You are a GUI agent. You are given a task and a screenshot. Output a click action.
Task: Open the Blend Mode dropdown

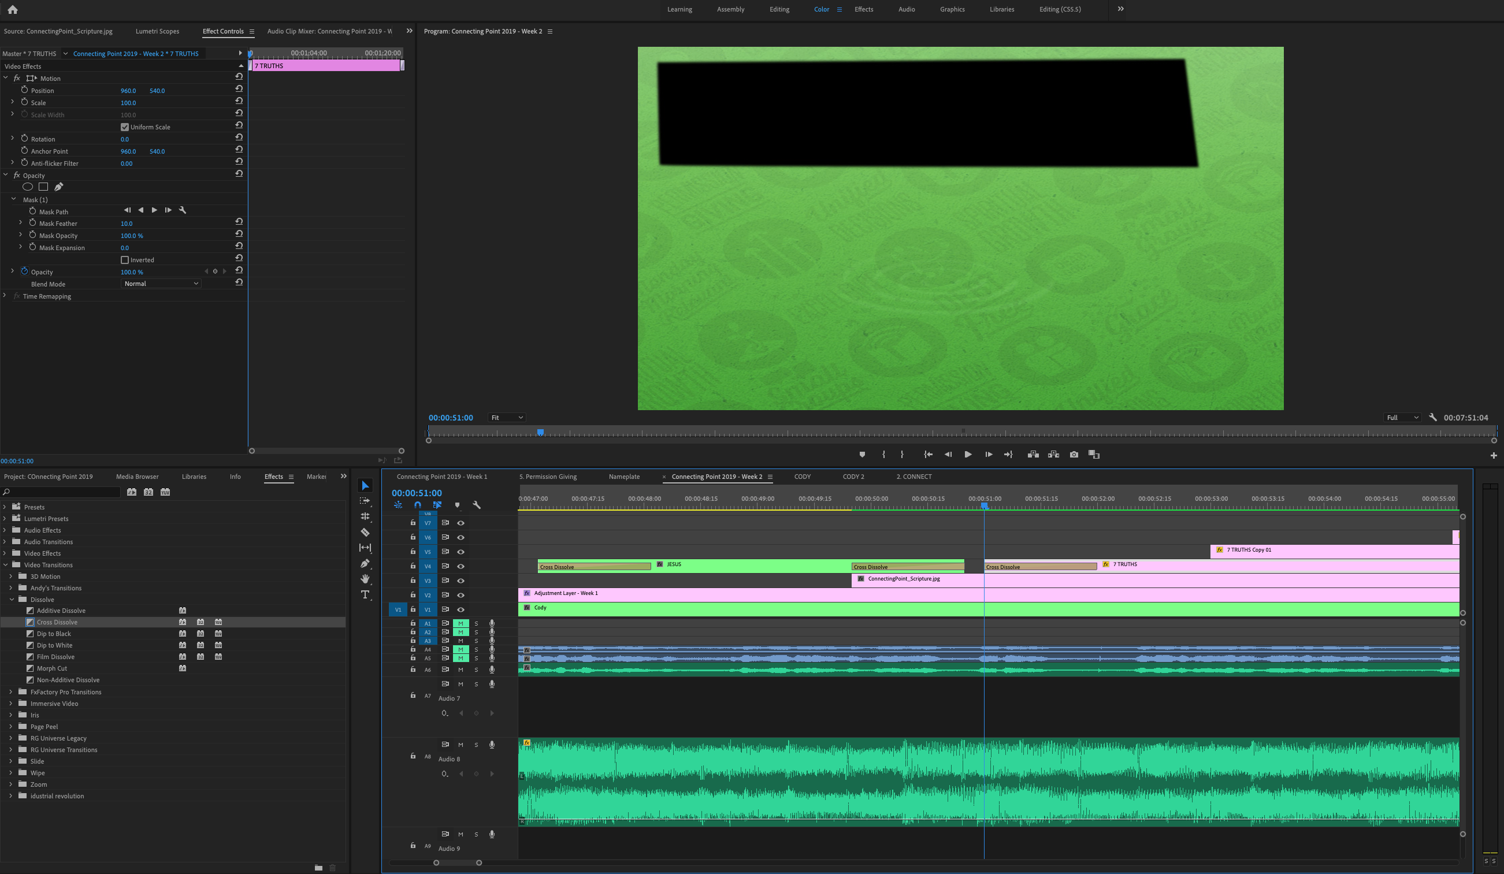pos(161,284)
